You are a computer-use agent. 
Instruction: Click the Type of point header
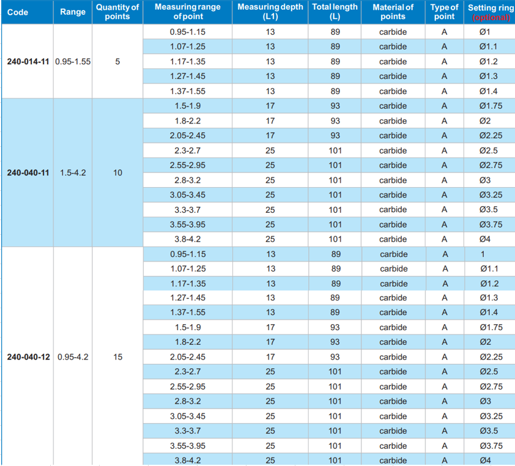click(x=444, y=12)
